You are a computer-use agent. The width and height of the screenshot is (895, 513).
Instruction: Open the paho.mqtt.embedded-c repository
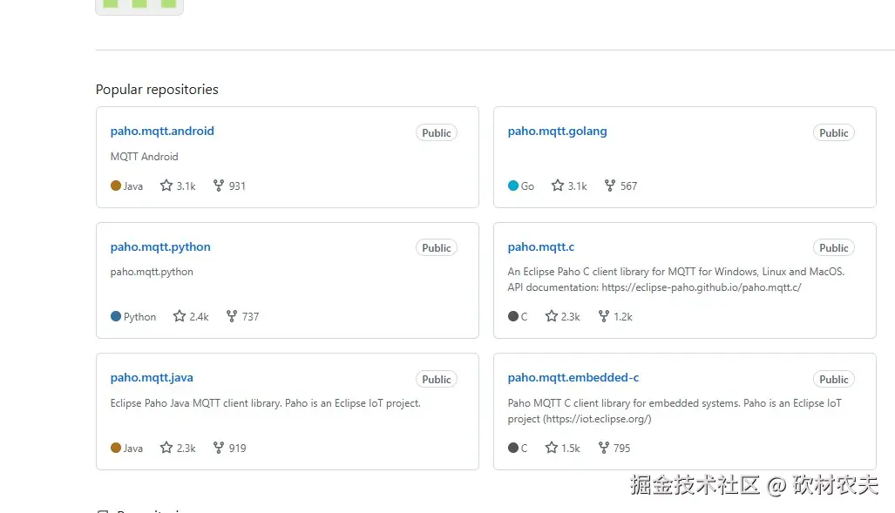[573, 378]
